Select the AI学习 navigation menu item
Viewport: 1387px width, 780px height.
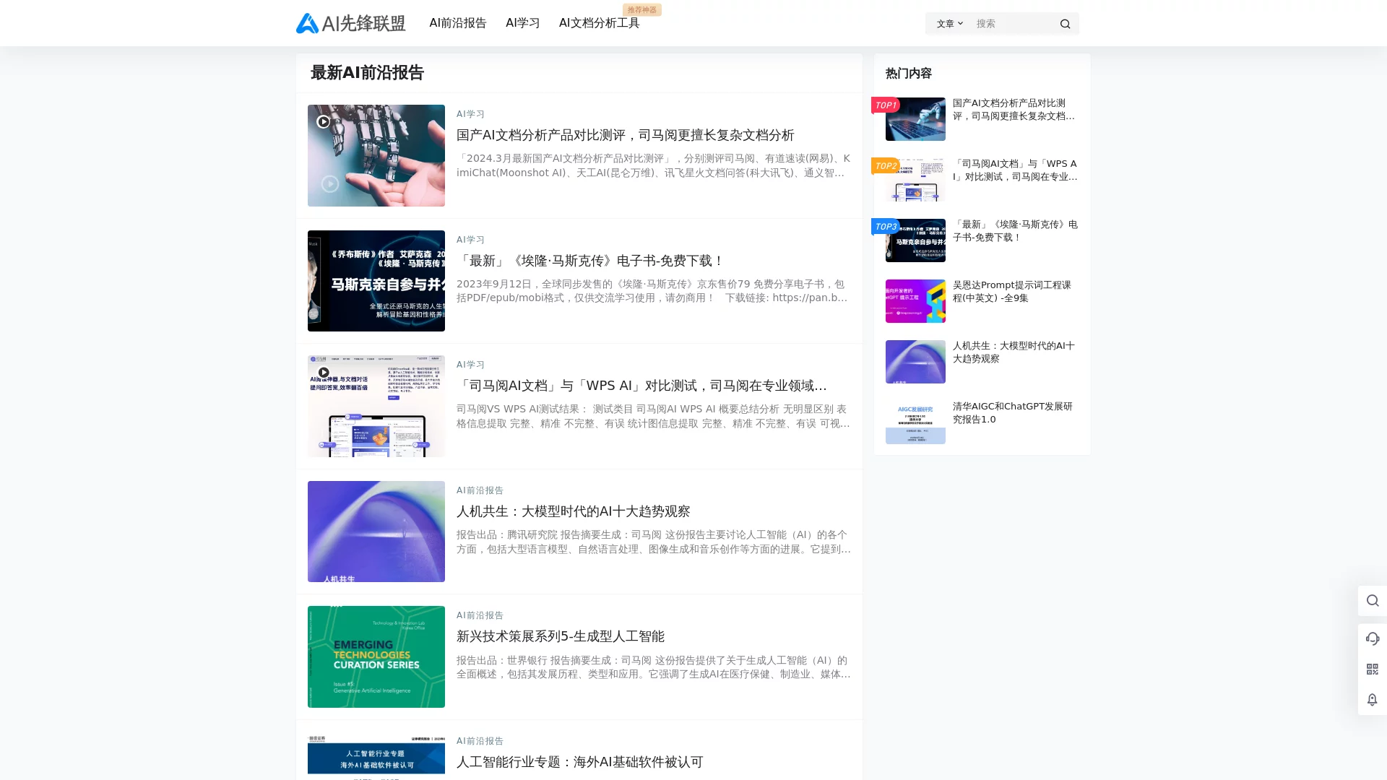[522, 22]
